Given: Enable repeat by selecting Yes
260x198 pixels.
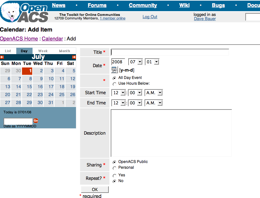Looking at the screenshot, I should tap(115, 175).
